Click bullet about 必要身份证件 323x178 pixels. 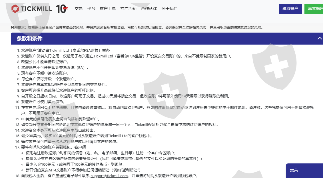tap(114, 159)
